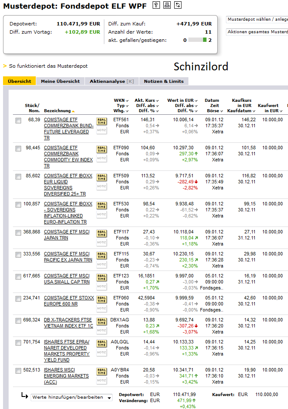288x409 pixels.
Task: Tick checkbox for Inflation-Linked Euro-Inflation row
Action: click(x=18, y=205)
